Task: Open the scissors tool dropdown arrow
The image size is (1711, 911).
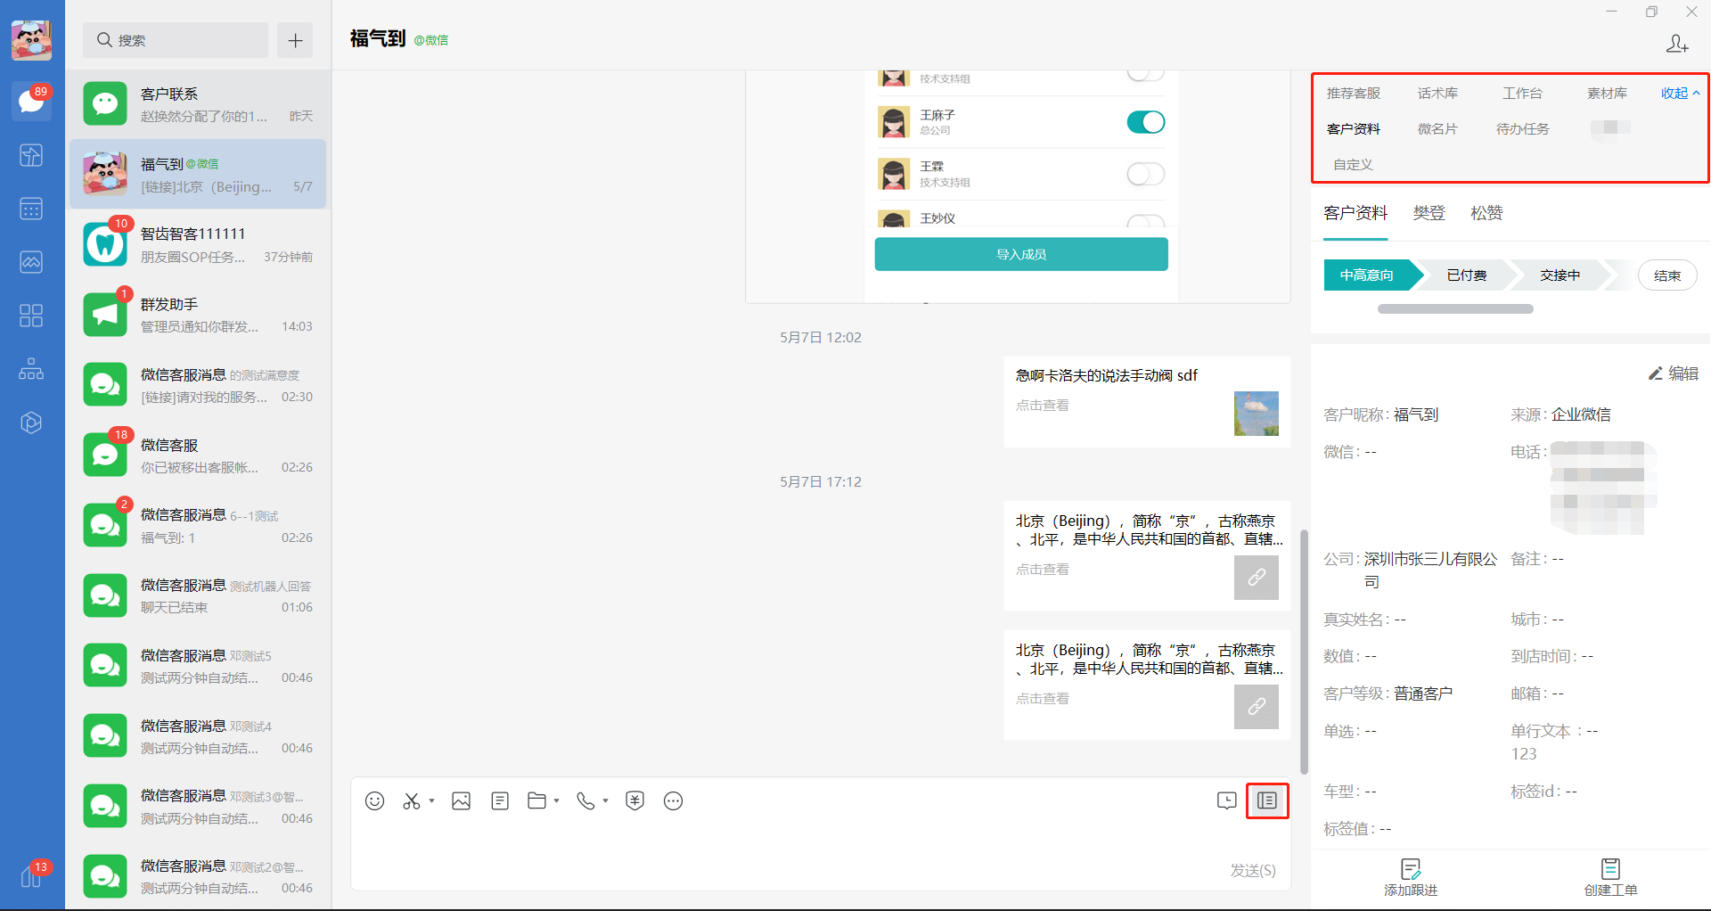Action: [432, 800]
